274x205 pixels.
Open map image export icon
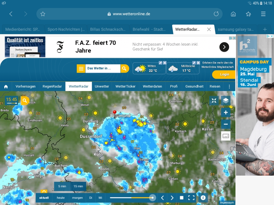(226, 136)
